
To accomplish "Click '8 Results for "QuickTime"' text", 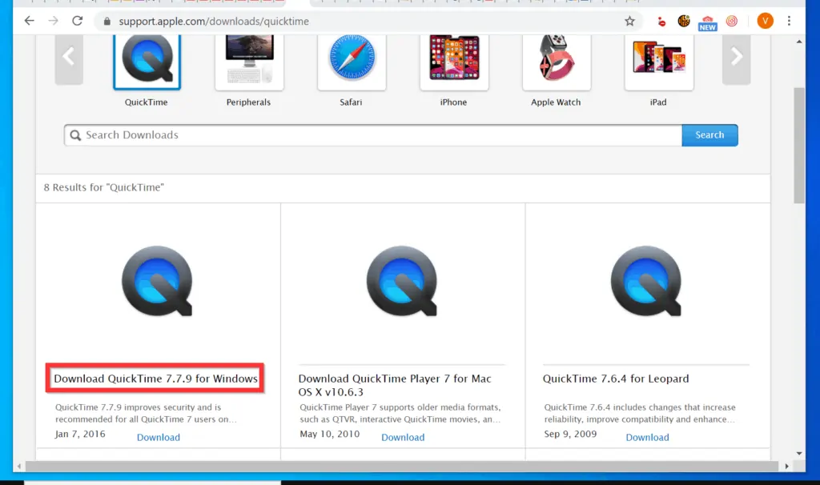I will 103,187.
